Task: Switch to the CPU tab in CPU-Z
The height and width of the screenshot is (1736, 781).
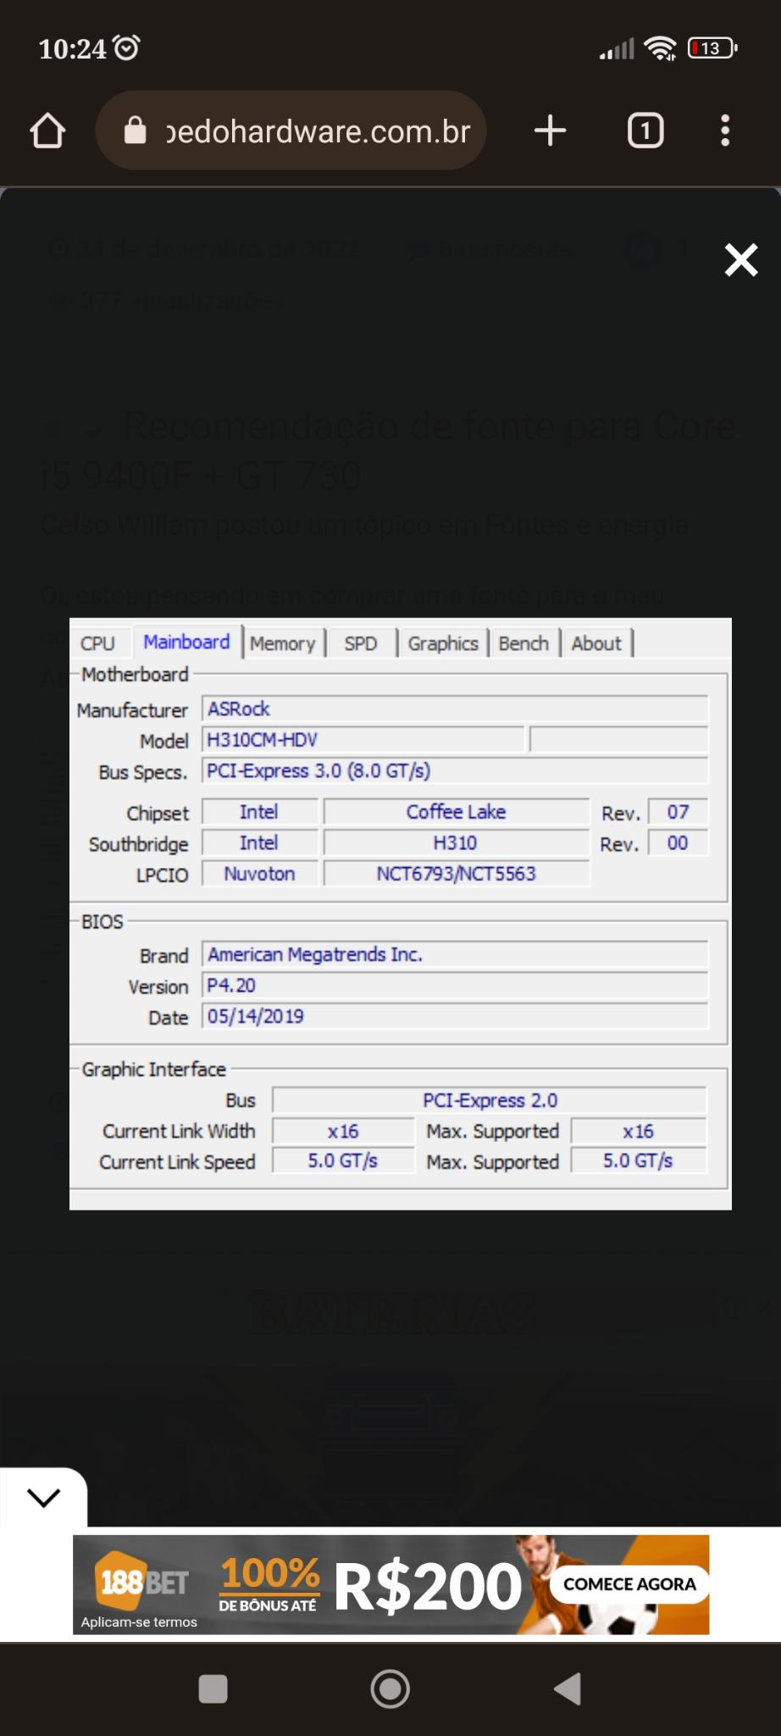Action: 97,643
